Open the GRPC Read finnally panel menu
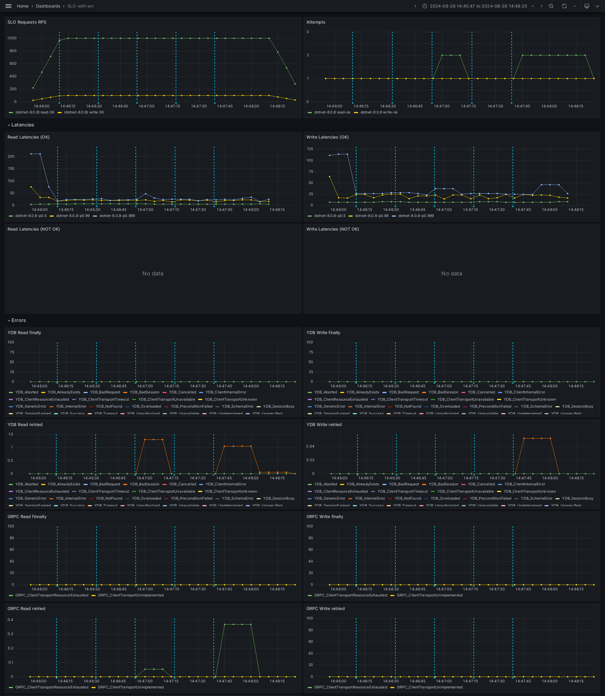 [x=27, y=517]
